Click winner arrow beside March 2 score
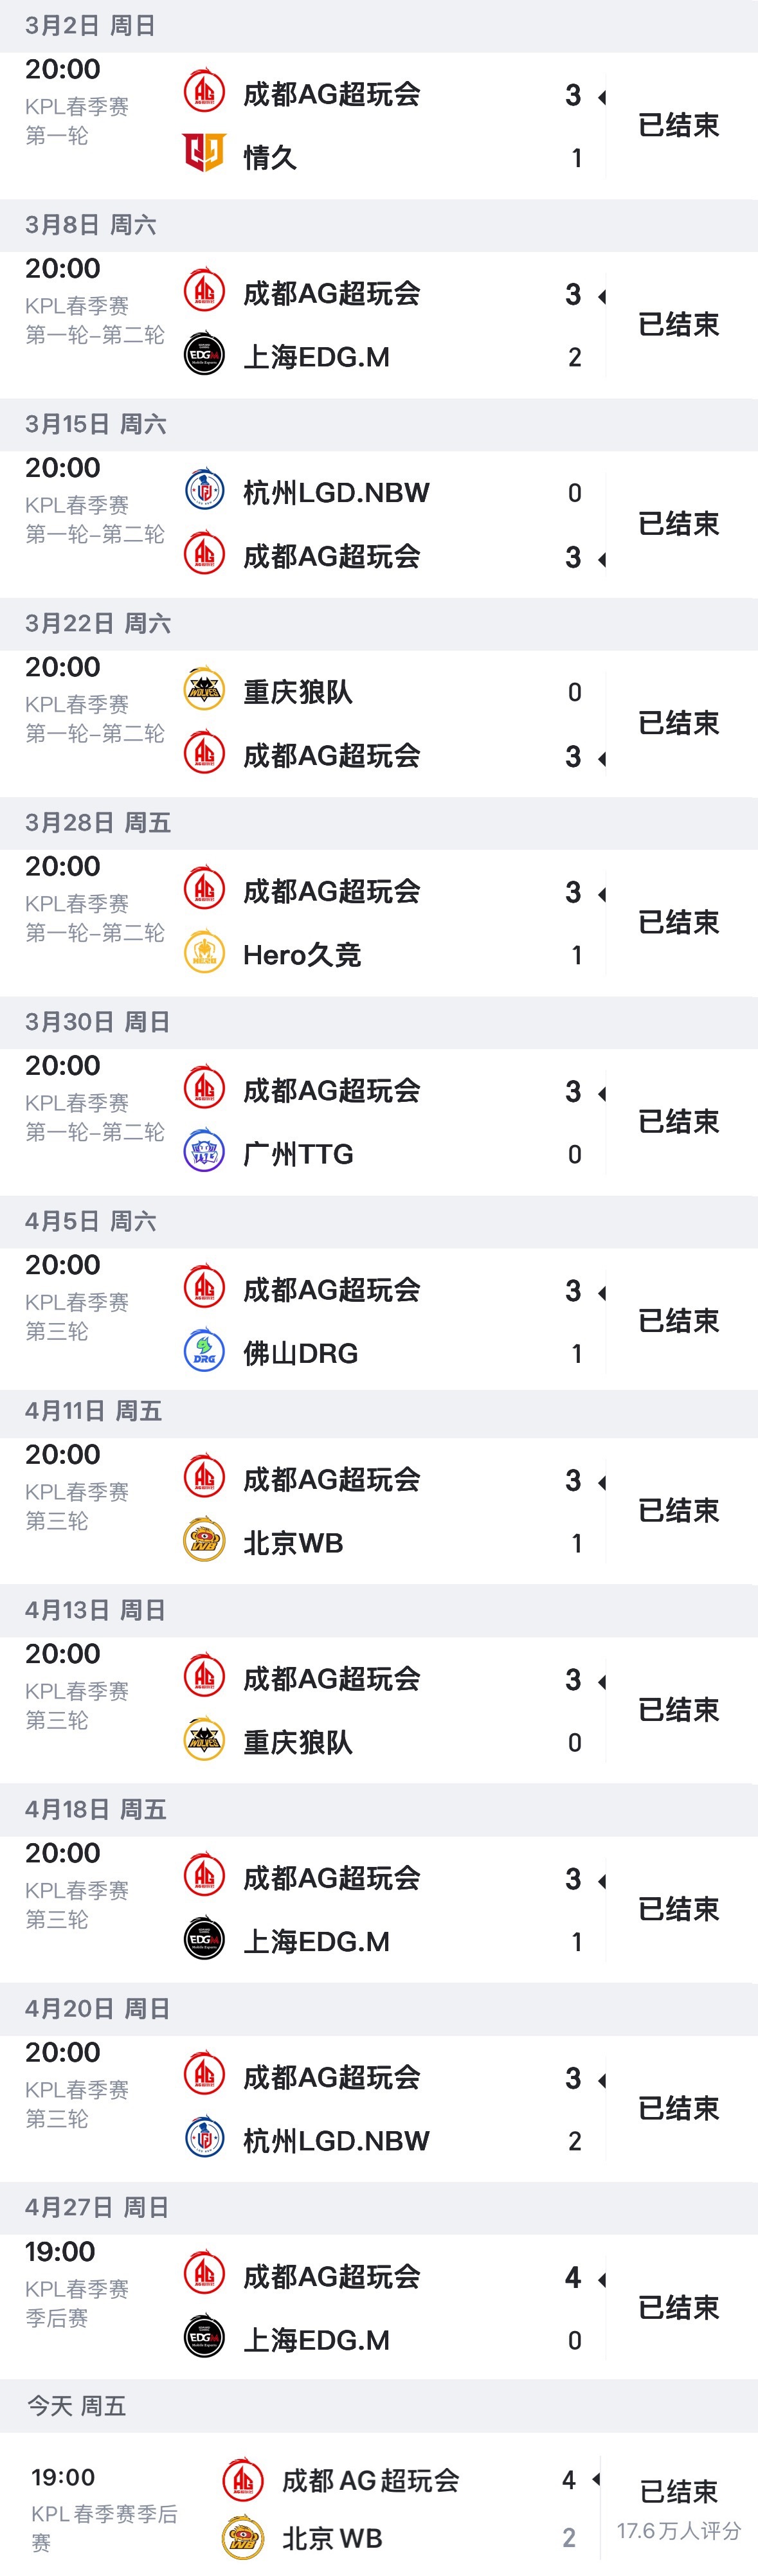Image resolution: width=758 pixels, height=2576 pixels. [602, 97]
